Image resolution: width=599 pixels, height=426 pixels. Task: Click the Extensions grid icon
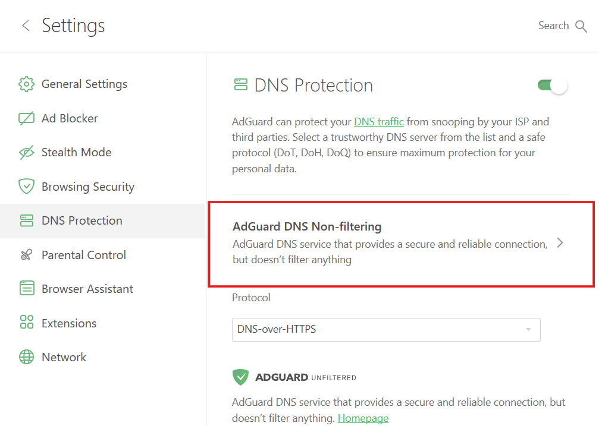[x=26, y=323]
